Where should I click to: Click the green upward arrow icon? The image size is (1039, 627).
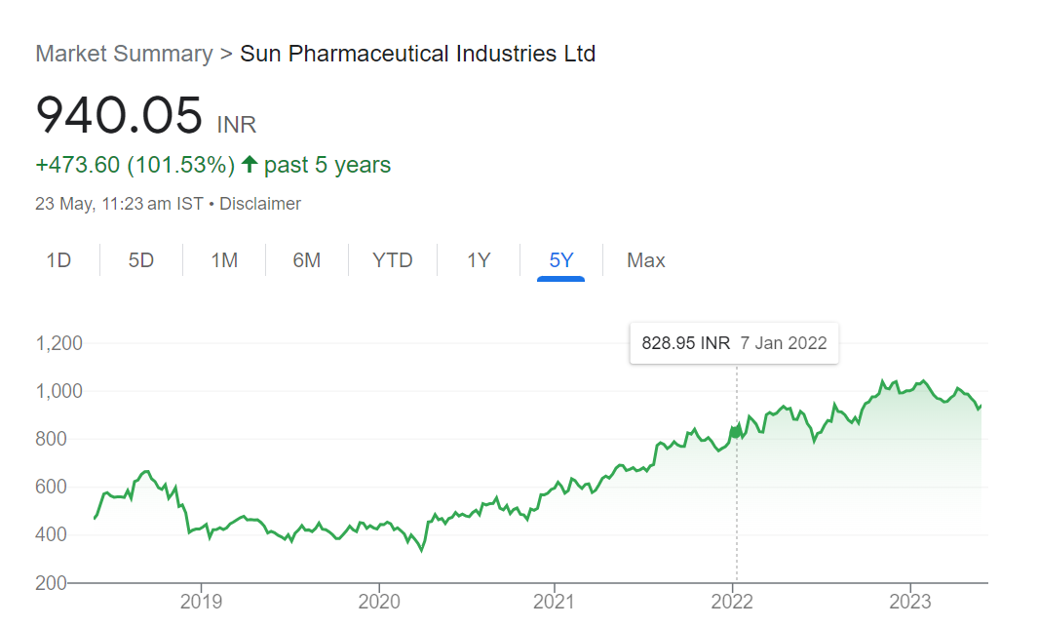pos(249,165)
